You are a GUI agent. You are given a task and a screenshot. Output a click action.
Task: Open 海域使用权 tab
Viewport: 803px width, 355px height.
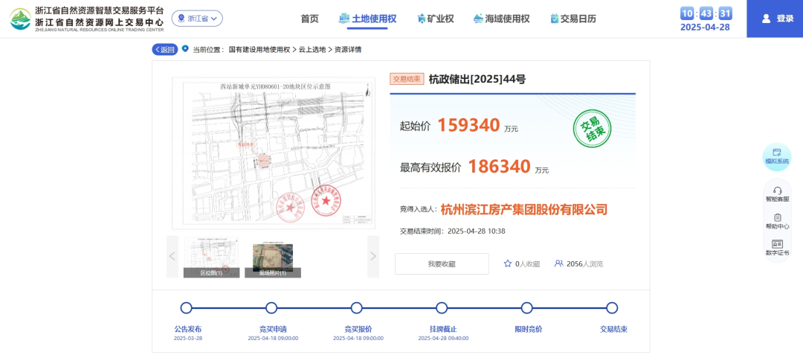(x=501, y=19)
